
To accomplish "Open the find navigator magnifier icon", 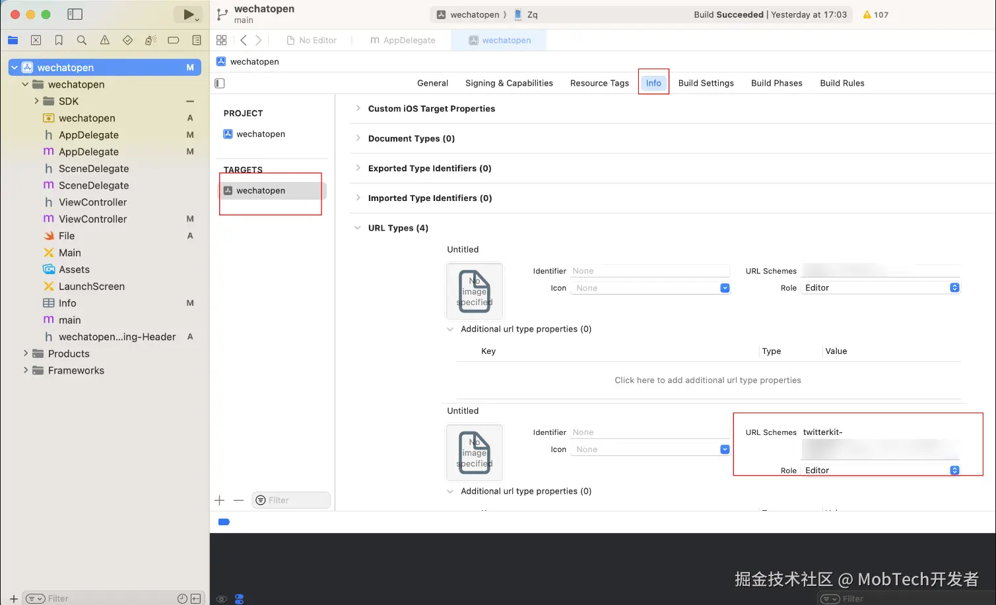I will [x=82, y=40].
